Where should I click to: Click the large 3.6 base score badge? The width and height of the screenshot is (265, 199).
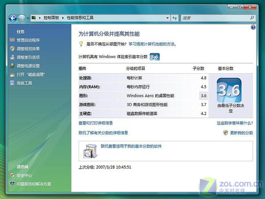pyautogui.click(x=229, y=90)
